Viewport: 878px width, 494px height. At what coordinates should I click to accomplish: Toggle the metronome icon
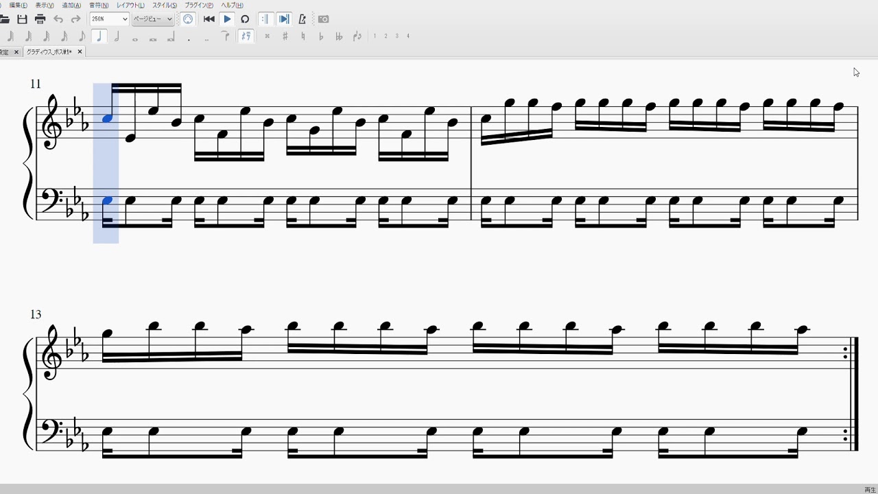(302, 19)
